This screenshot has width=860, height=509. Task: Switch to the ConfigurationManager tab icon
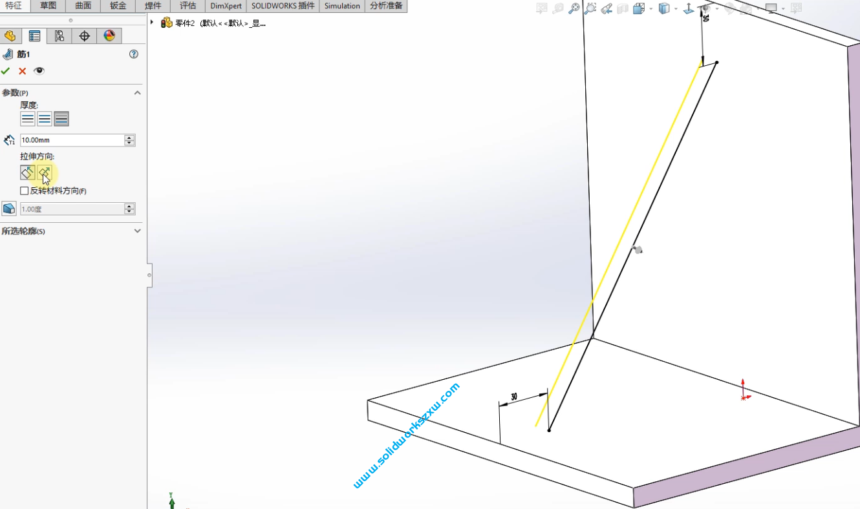pos(59,36)
